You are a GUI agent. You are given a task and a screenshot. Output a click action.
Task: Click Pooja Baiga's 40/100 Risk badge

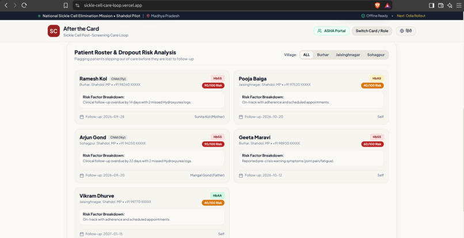click(x=372, y=86)
